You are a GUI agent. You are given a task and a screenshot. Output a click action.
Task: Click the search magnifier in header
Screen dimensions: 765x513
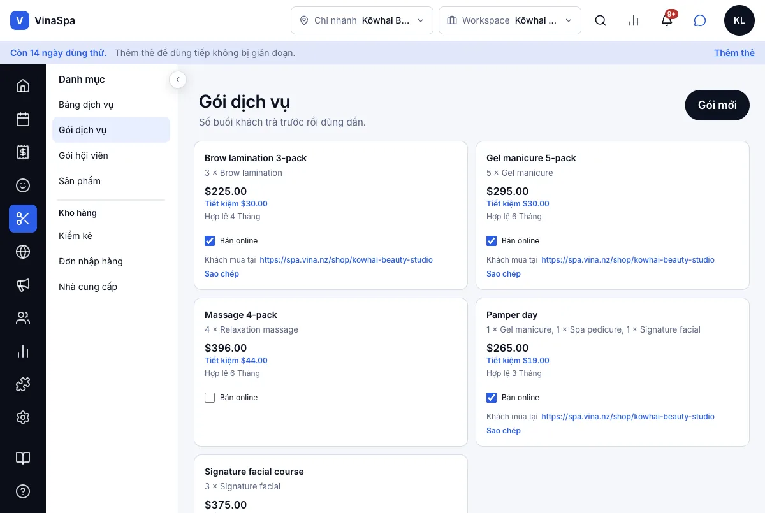click(601, 20)
